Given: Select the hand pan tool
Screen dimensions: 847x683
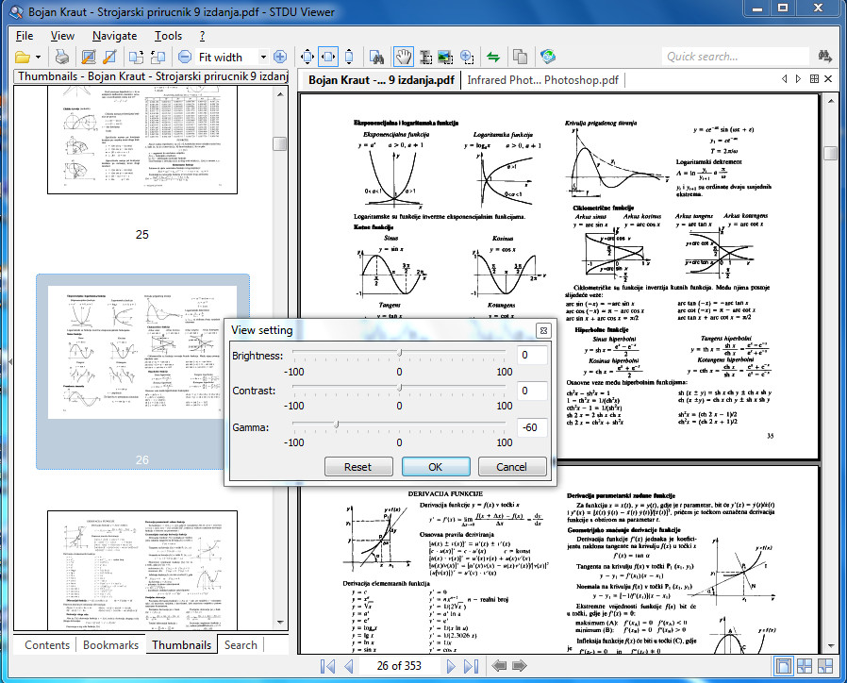Looking at the screenshot, I should (403, 57).
